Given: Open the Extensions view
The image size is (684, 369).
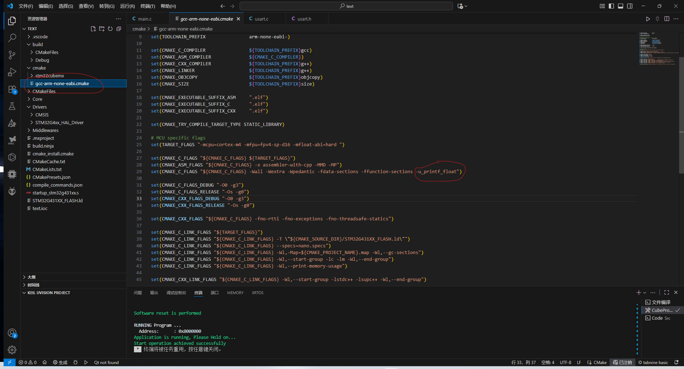Looking at the screenshot, I should click(x=12, y=89).
